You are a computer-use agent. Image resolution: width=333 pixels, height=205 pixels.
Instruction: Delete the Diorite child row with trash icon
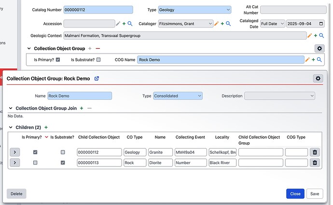(315, 163)
